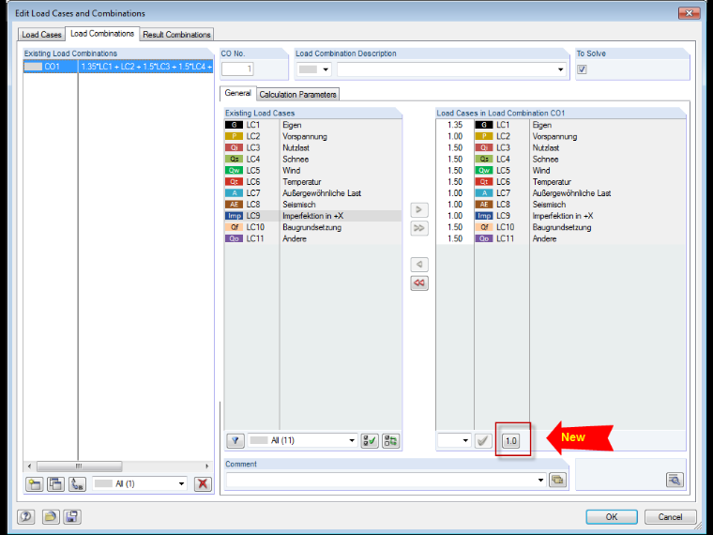The height and width of the screenshot is (535, 713).
Task: Click the 1.0 set factor button
Action: click(510, 440)
